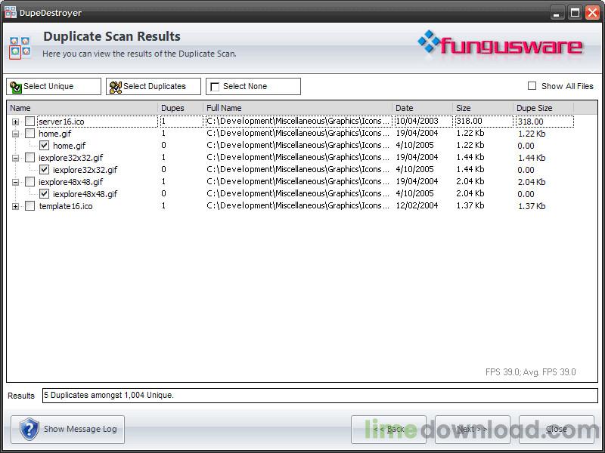Open the Show Message Log button
Screen dimensions: 605x453
click(x=68, y=429)
